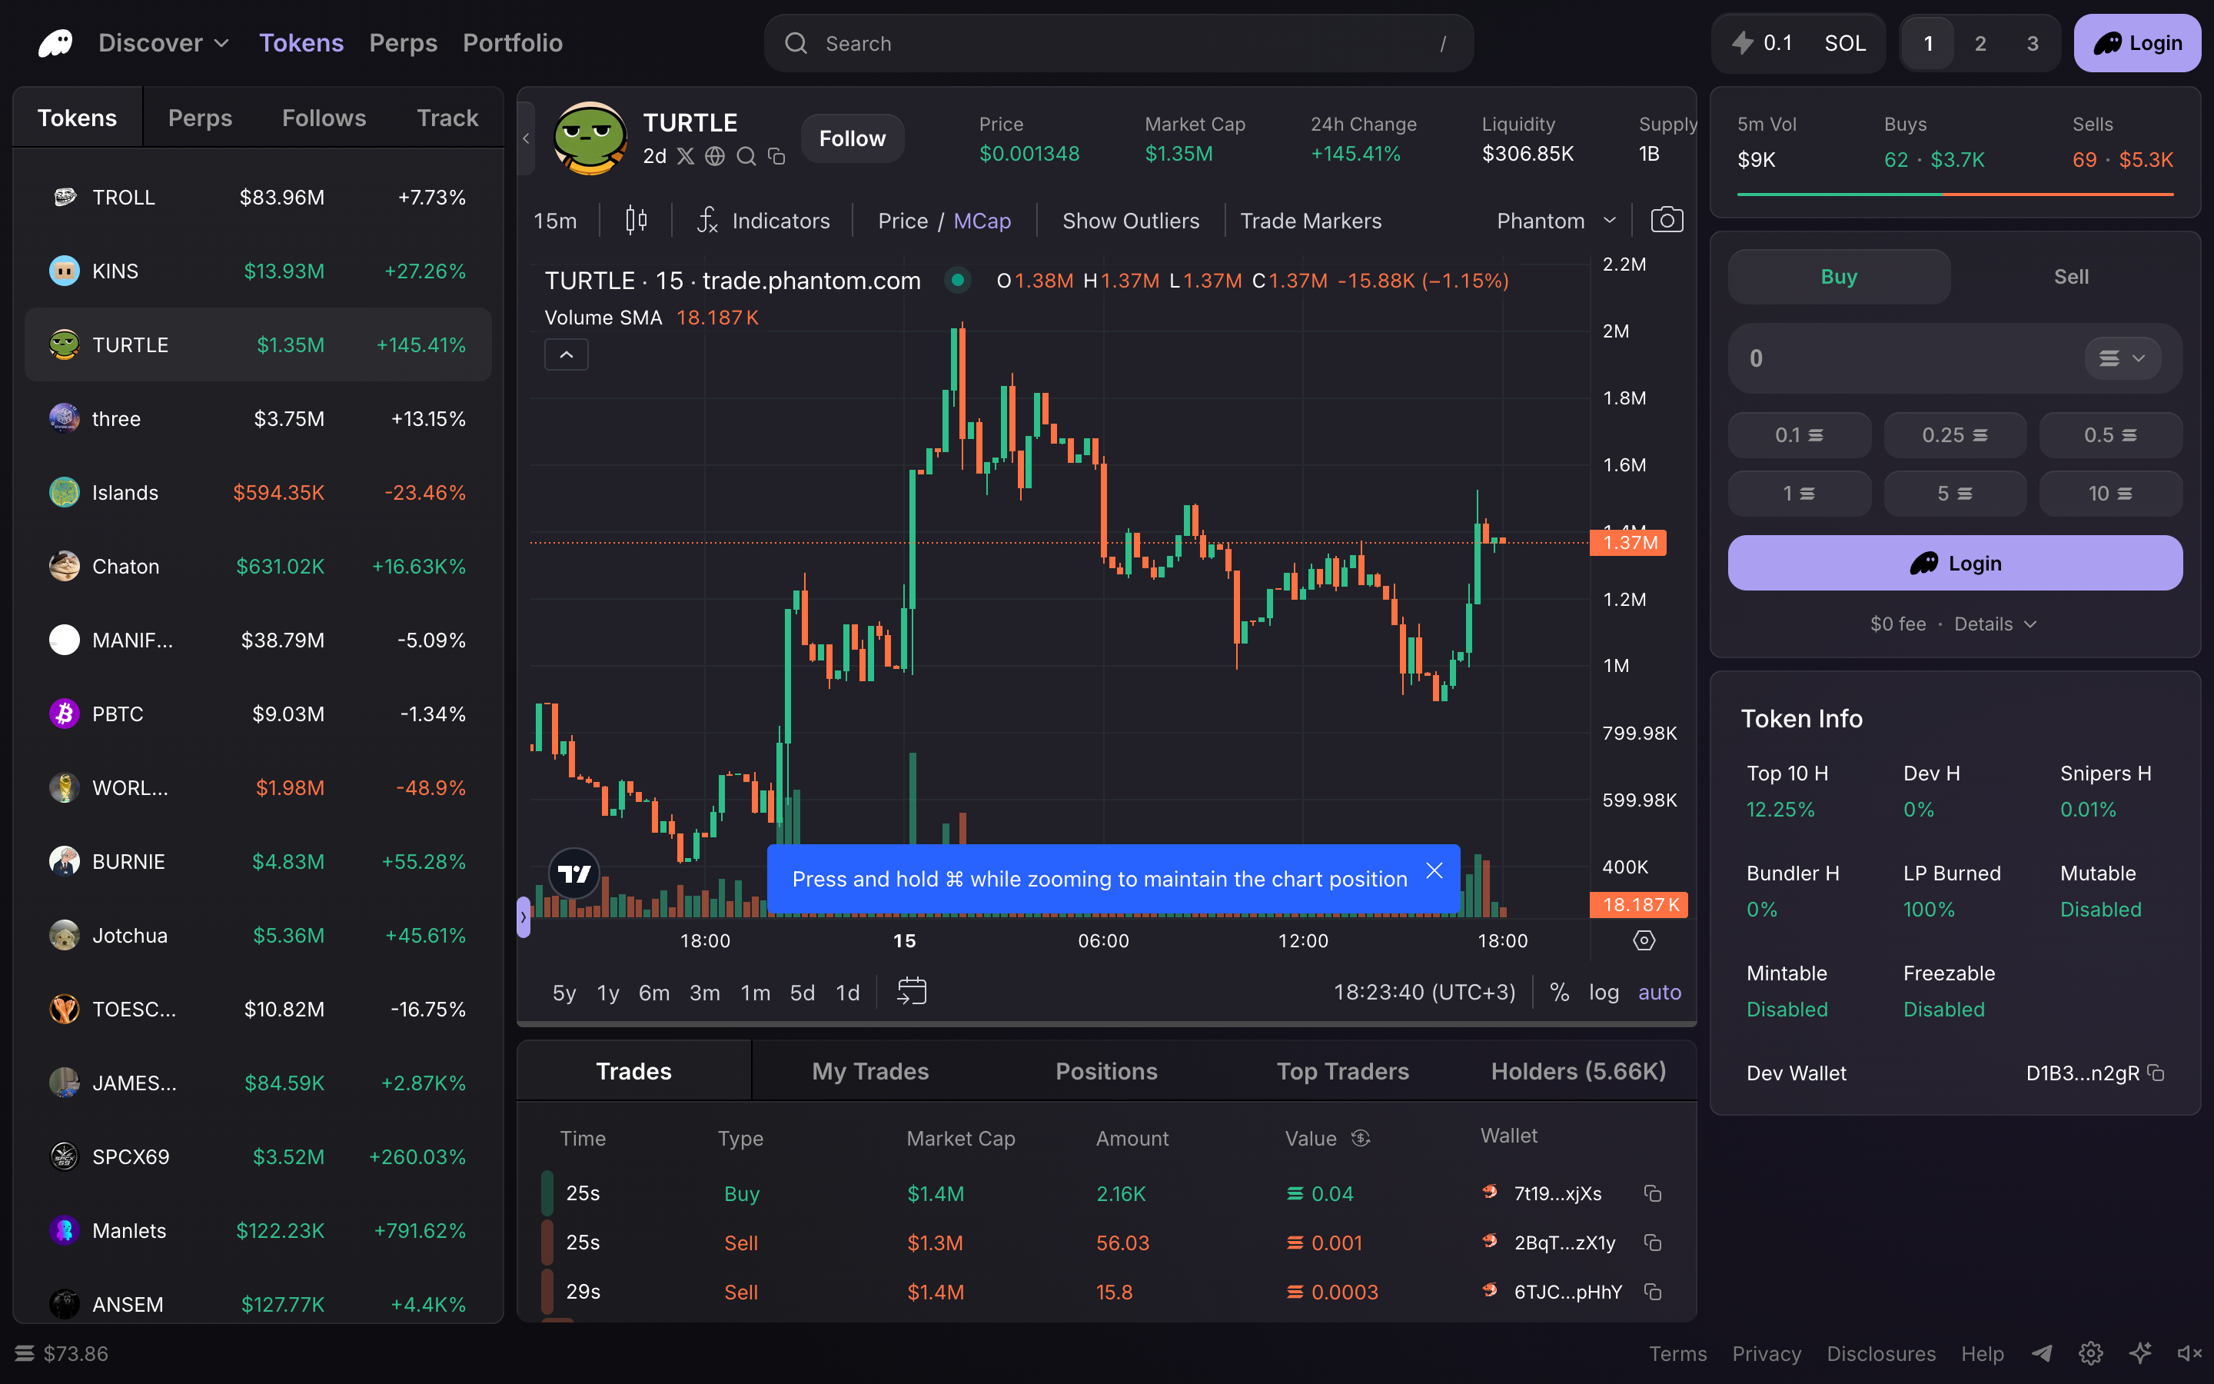This screenshot has height=1384, width=2214.
Task: Click the TradingView logo on chart
Action: 573,874
